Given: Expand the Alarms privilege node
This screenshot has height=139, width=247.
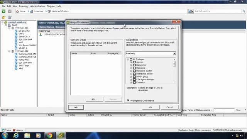Looking at the screenshot, I should [x=131, y=63].
